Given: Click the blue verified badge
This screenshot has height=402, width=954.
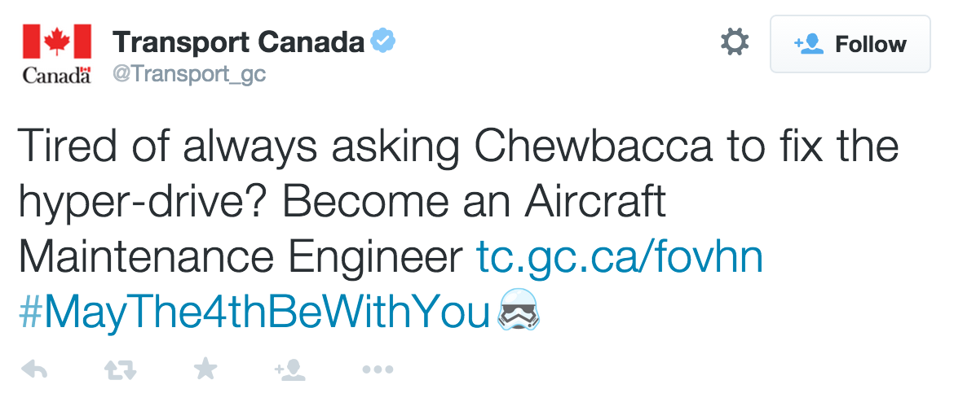Looking at the screenshot, I should 383,40.
